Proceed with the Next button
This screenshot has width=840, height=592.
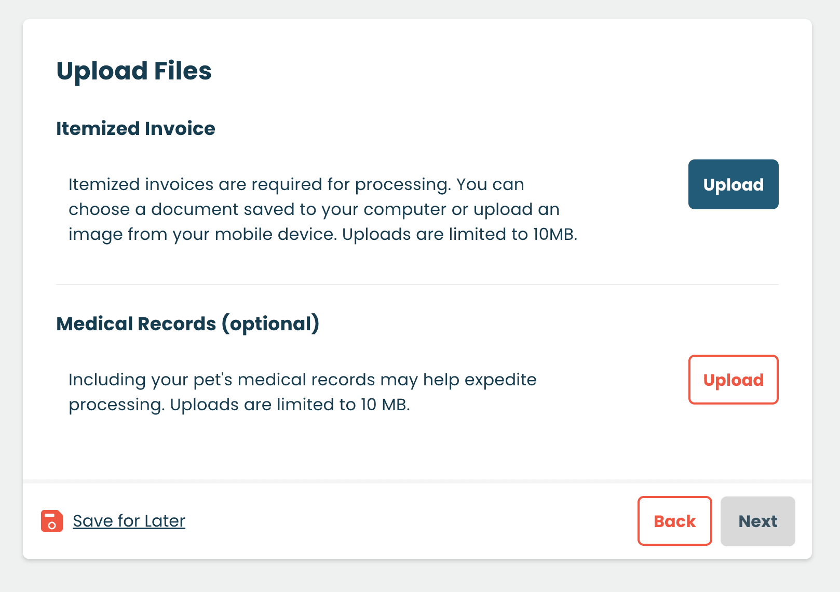757,521
